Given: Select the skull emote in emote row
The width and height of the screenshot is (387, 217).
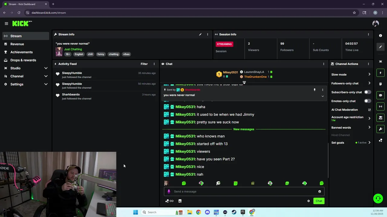Looking at the screenshot, I should [x=218, y=183].
